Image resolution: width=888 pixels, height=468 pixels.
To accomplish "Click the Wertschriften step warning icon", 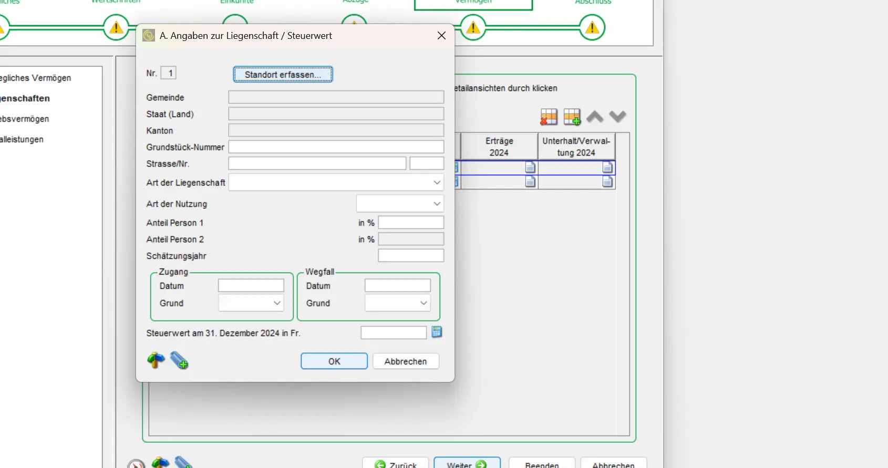I will (x=116, y=27).
